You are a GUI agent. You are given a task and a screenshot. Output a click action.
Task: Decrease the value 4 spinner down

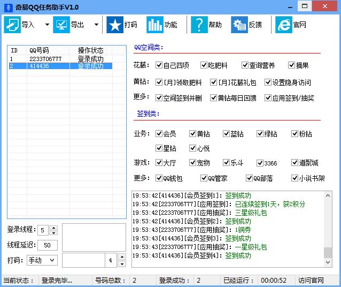122,264
